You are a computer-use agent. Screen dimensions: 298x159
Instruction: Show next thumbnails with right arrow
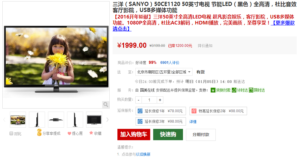point(107,120)
